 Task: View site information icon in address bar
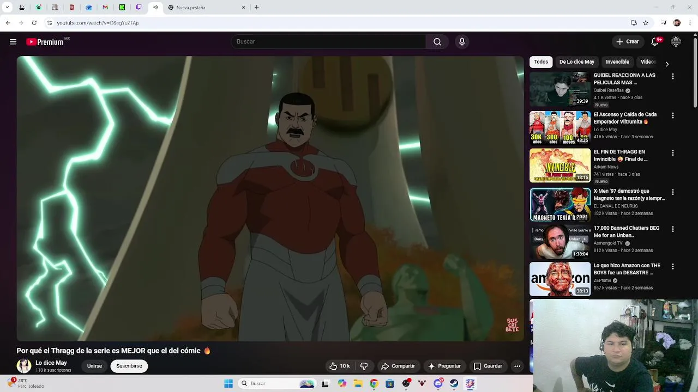[50, 23]
